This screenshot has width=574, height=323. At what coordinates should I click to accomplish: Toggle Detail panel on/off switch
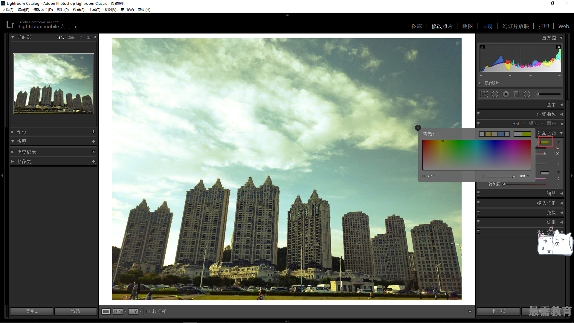[479, 194]
